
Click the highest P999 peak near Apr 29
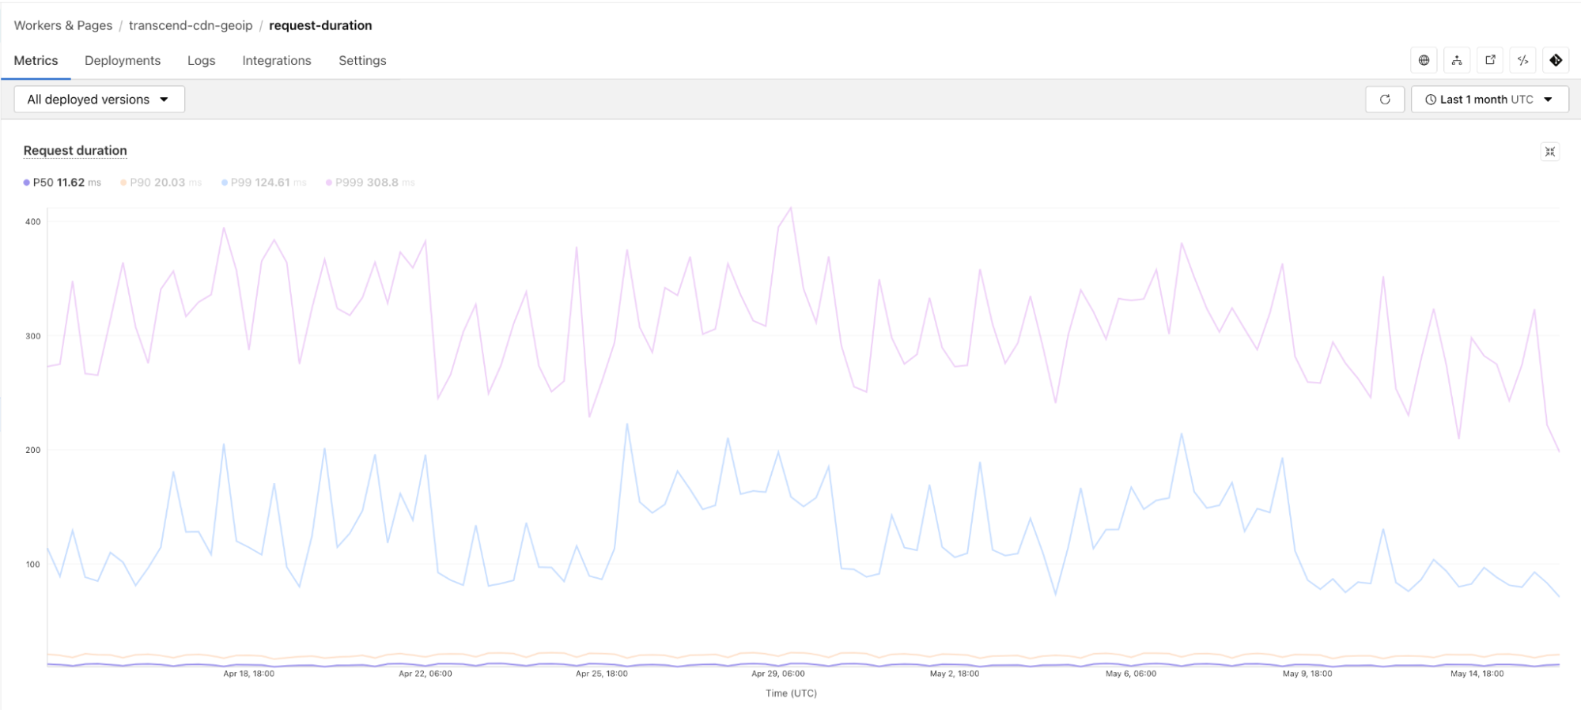[x=791, y=208]
